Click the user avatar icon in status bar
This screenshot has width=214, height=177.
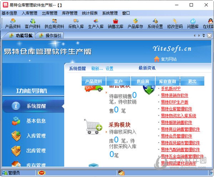[121, 173]
